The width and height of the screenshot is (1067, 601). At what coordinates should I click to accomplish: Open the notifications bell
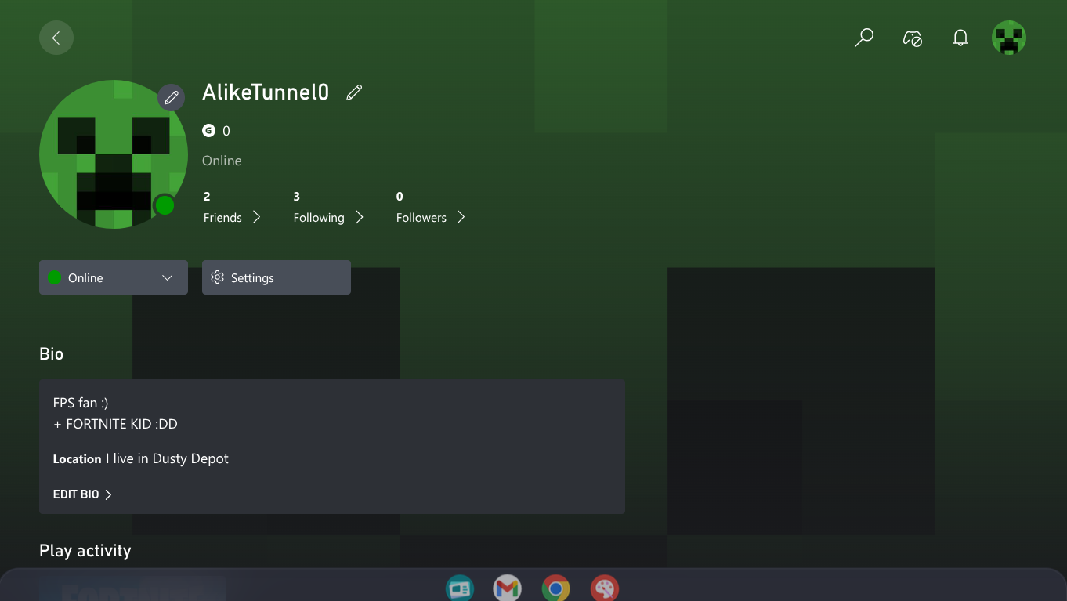point(960,38)
